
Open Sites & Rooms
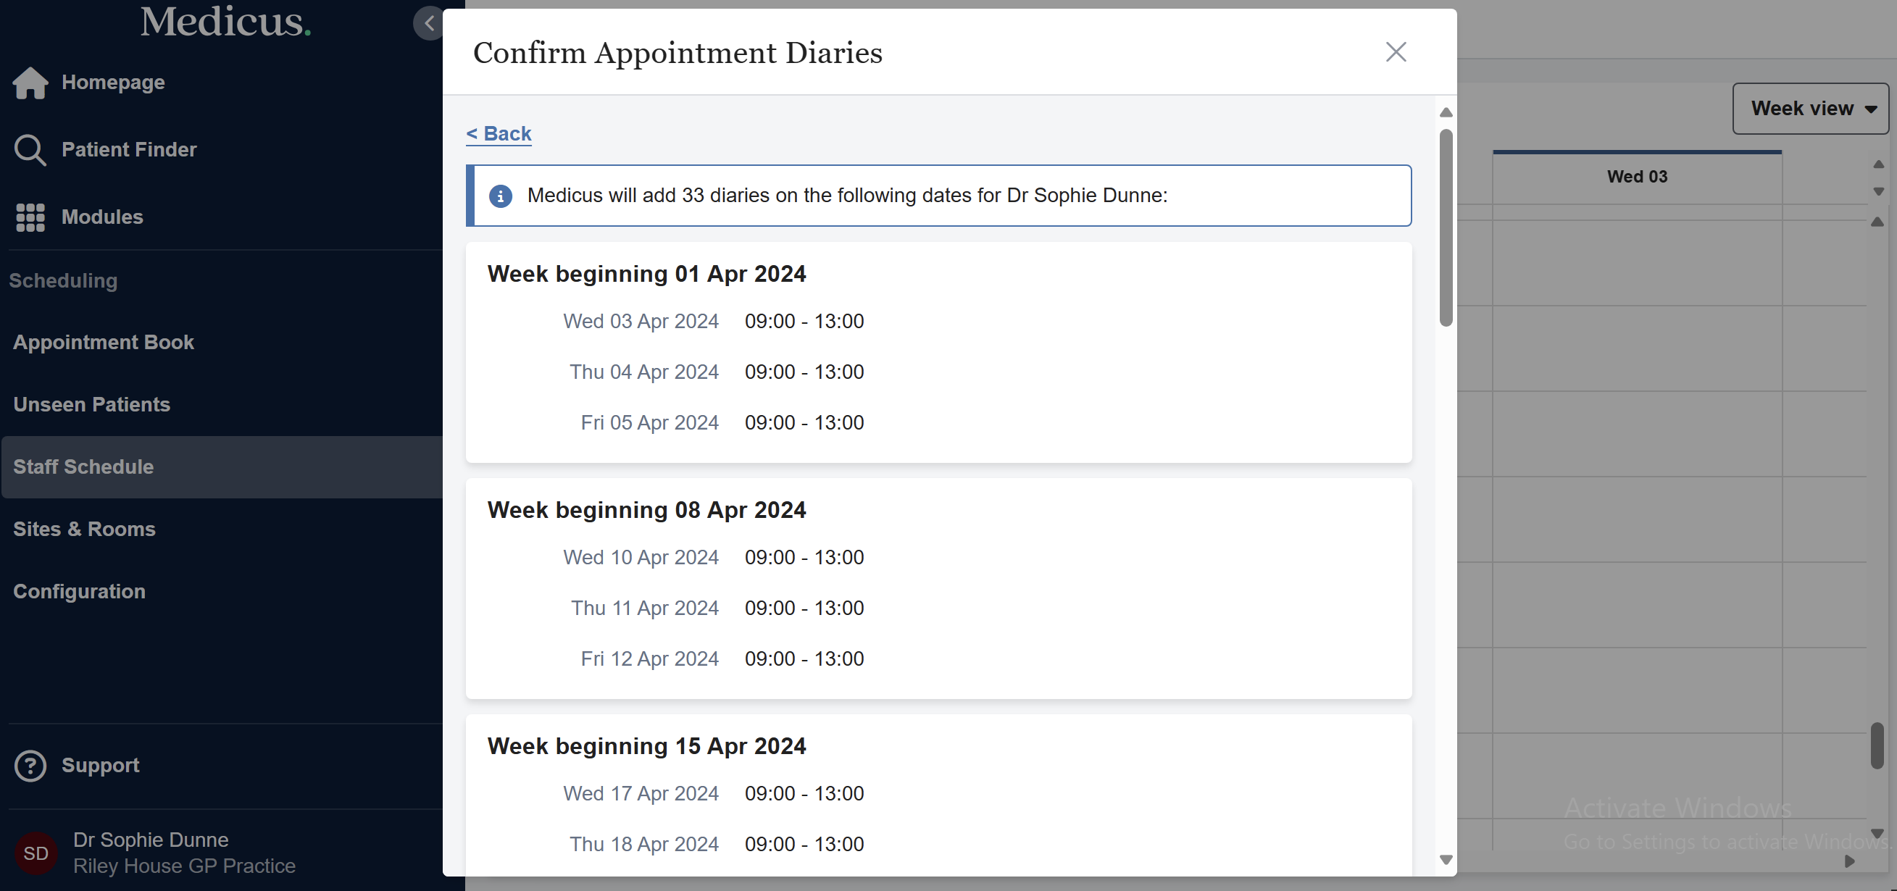coord(84,529)
